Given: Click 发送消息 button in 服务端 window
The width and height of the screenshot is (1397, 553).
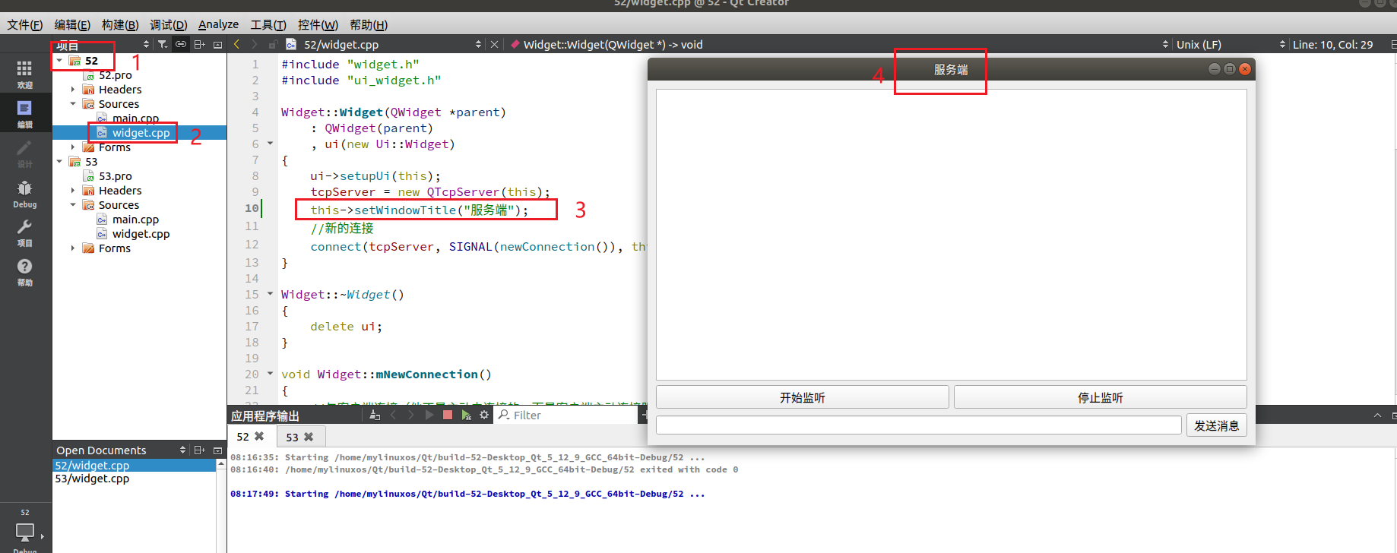Looking at the screenshot, I should 1216,425.
